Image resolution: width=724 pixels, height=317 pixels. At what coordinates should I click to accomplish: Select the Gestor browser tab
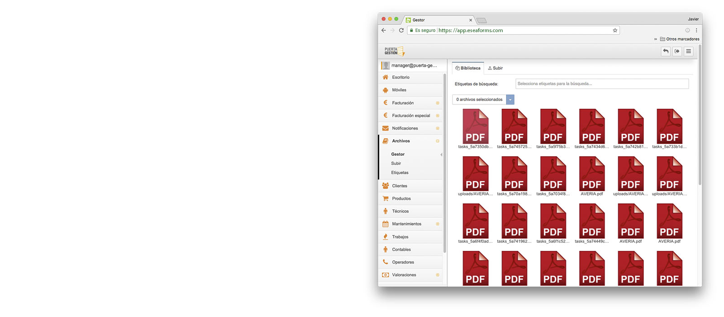438,20
